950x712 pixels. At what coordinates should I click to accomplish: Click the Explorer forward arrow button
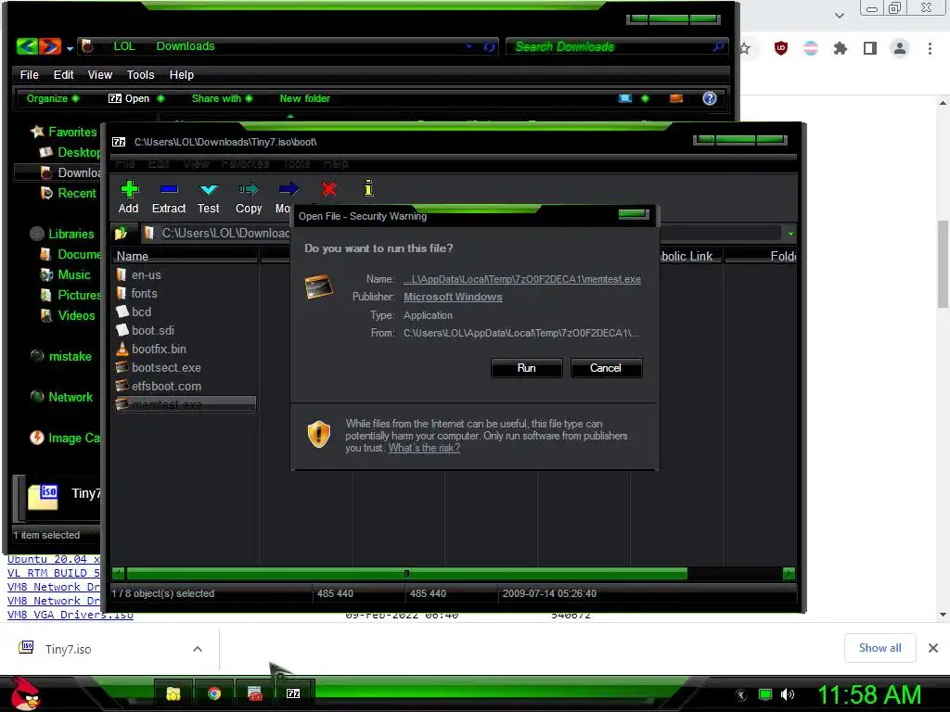point(50,46)
